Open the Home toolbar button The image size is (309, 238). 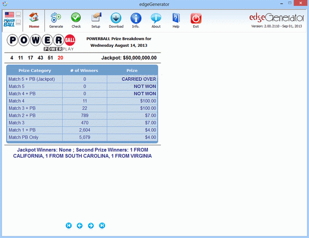click(34, 20)
